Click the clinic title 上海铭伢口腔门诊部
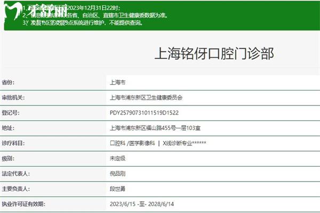The width and height of the screenshot is (320, 213). [214, 54]
